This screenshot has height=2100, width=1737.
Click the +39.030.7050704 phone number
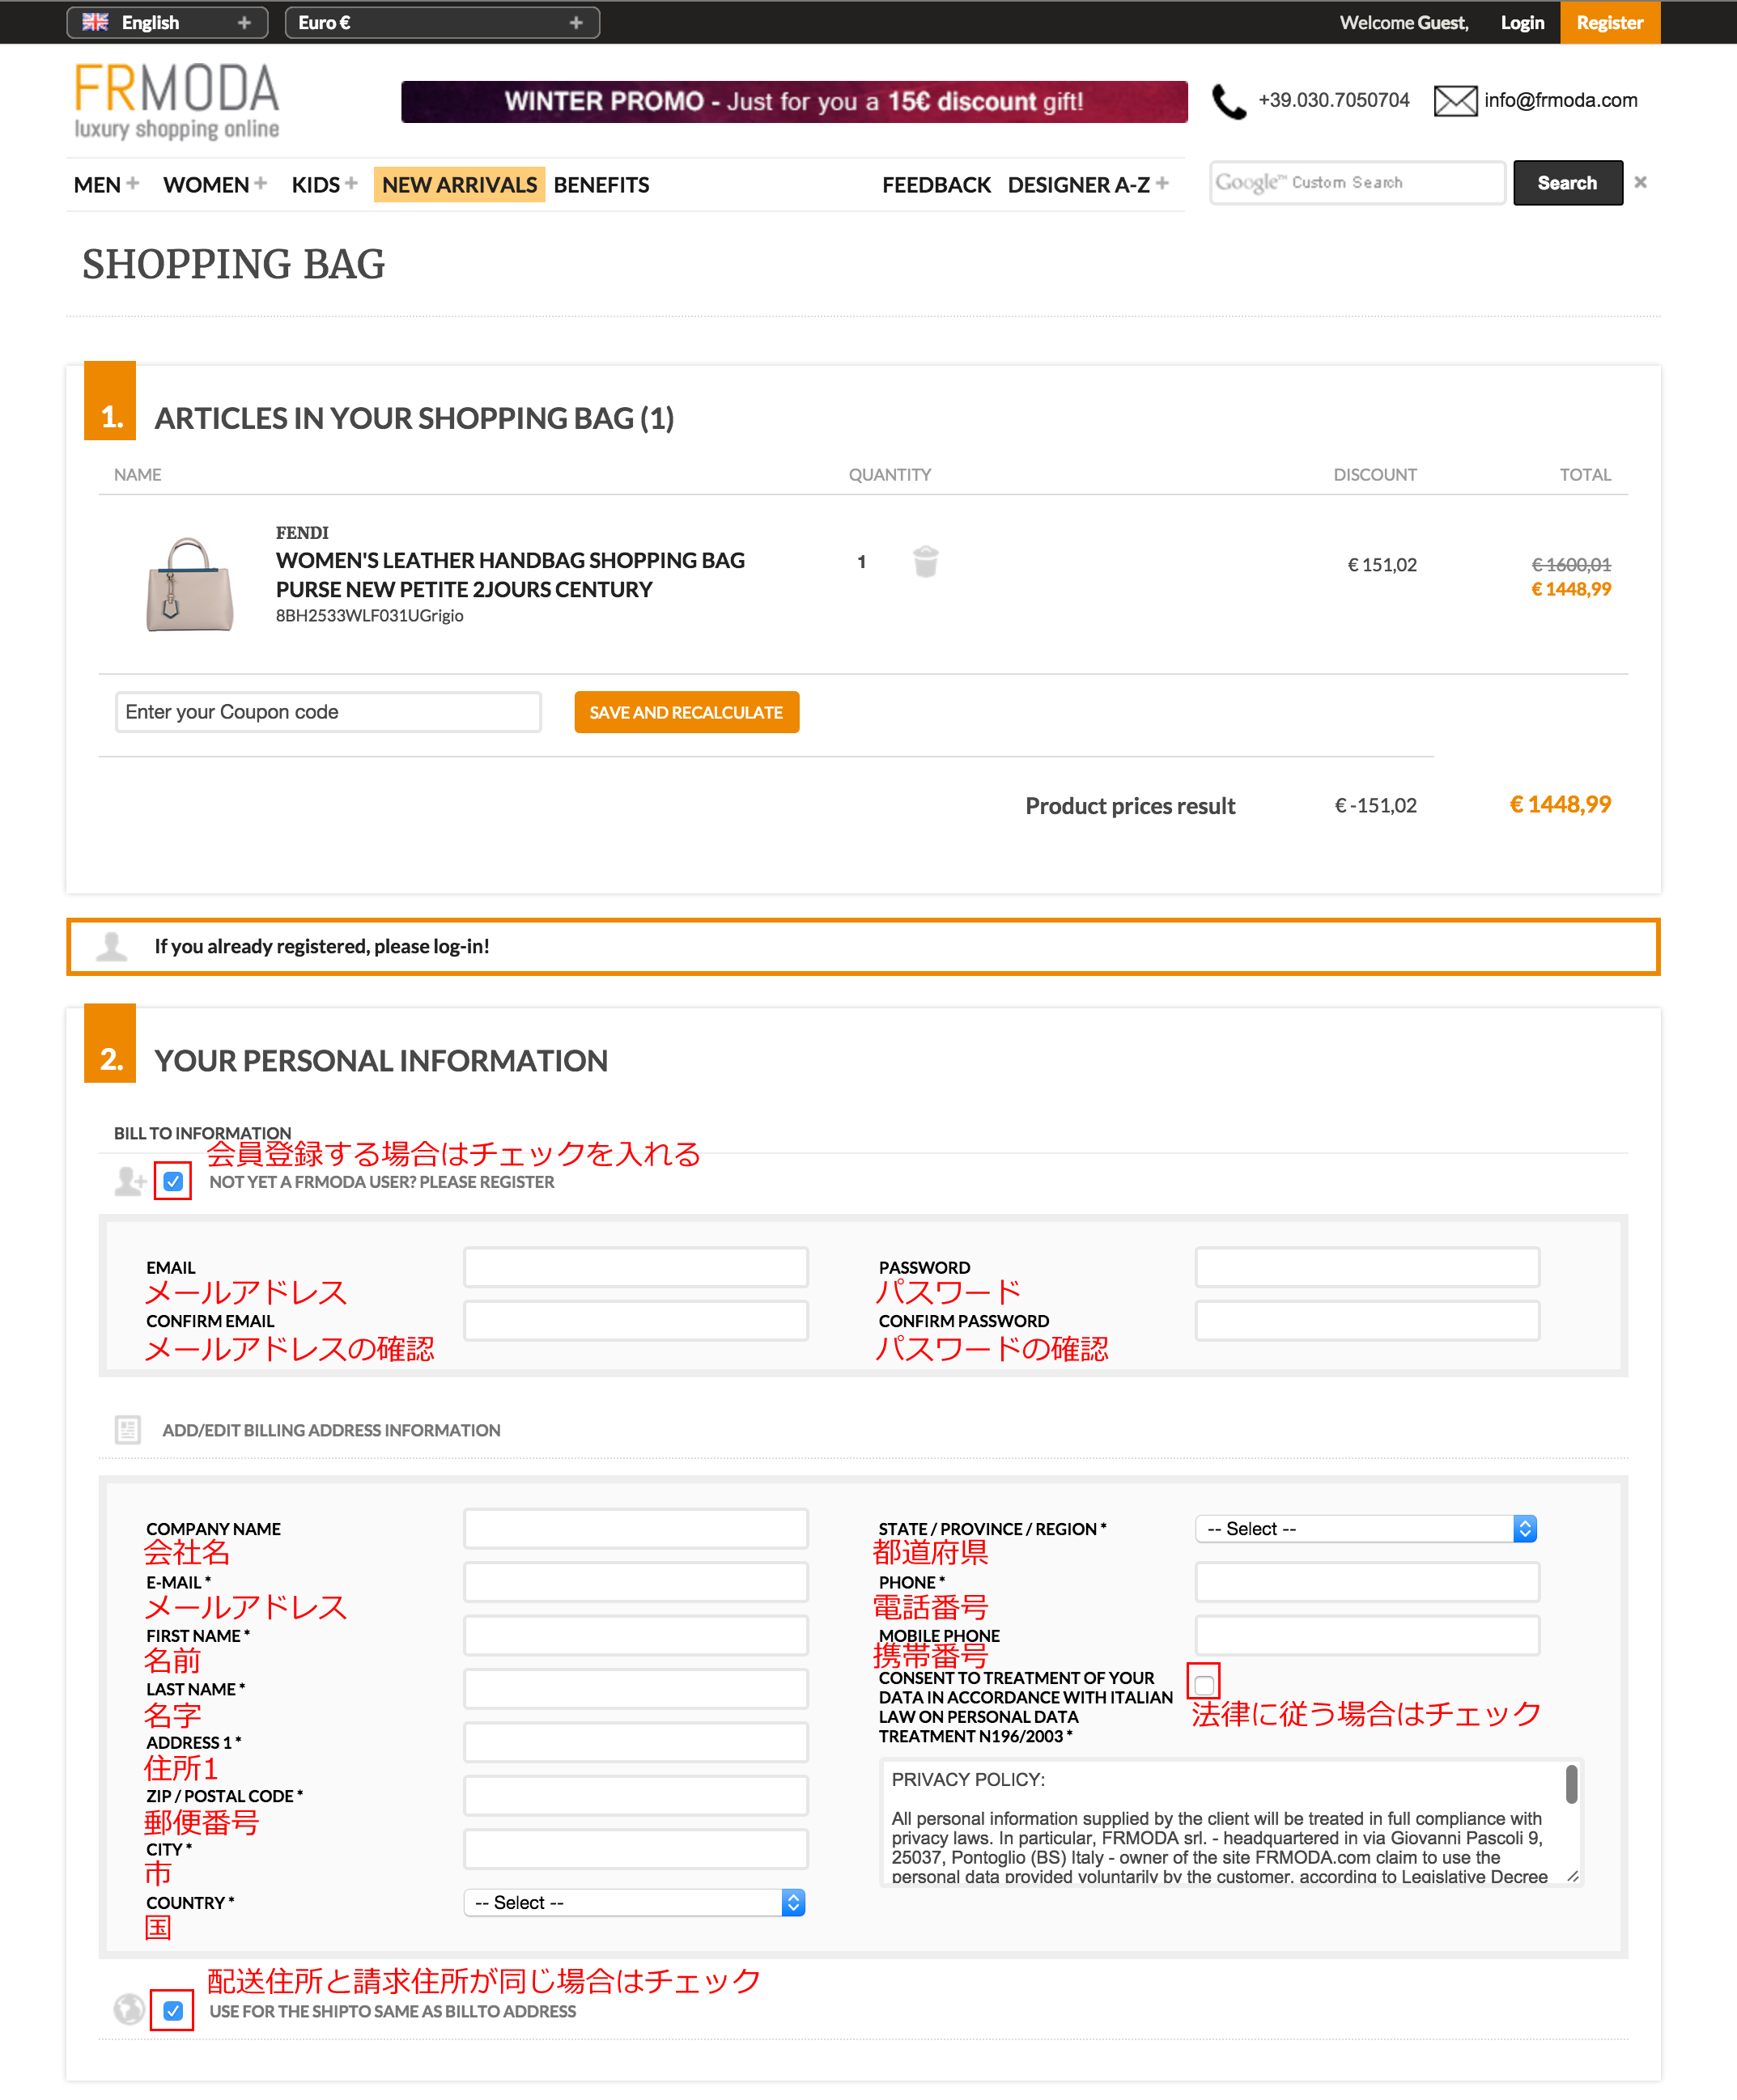click(x=1334, y=100)
